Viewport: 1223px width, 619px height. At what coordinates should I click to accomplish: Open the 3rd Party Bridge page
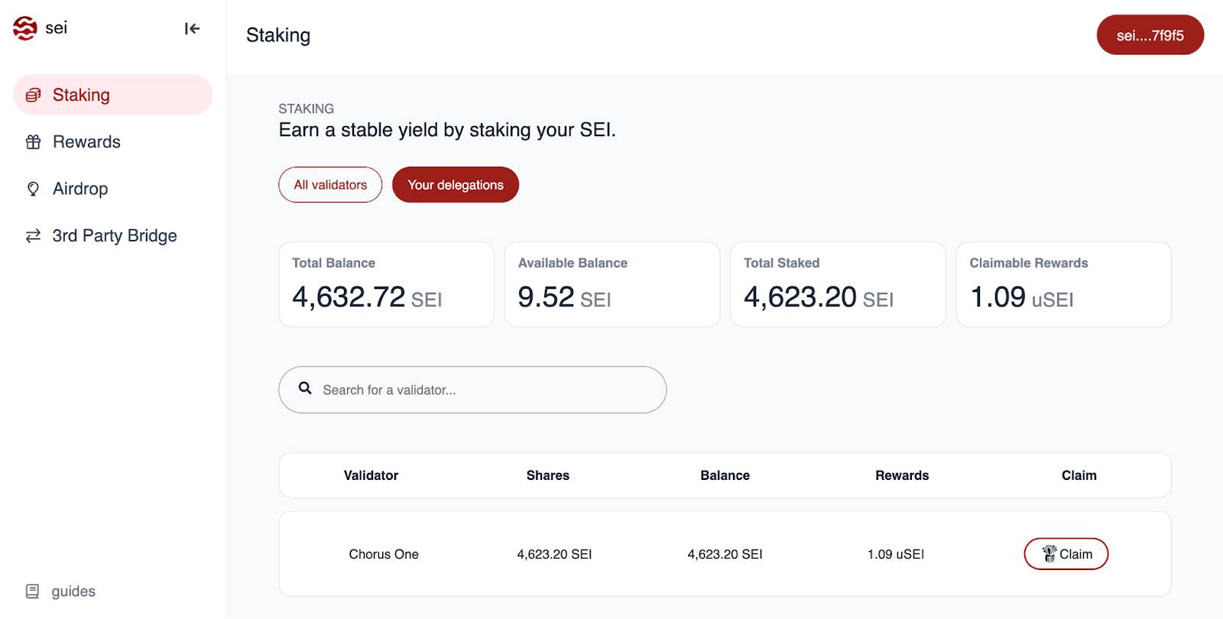[115, 236]
